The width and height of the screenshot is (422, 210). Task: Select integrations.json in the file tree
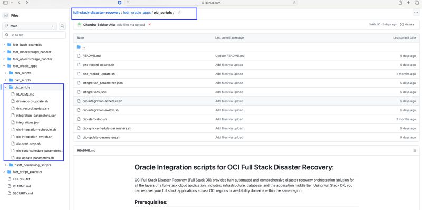(x=28, y=122)
